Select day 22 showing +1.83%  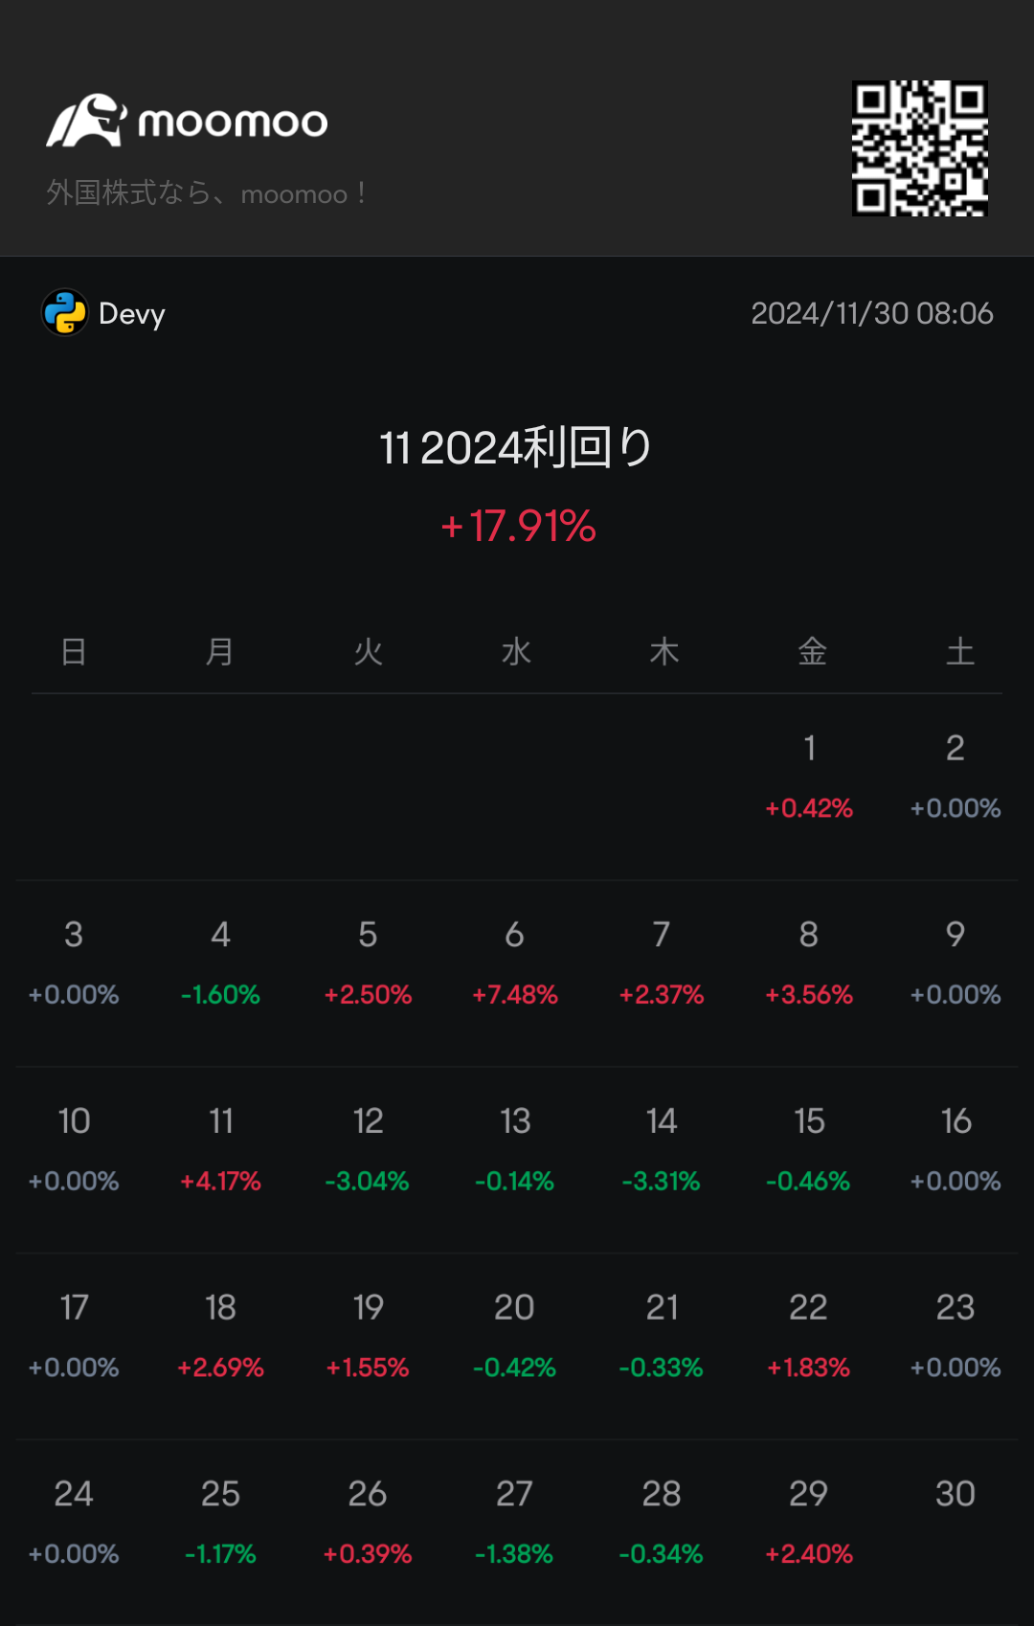[x=809, y=1337]
